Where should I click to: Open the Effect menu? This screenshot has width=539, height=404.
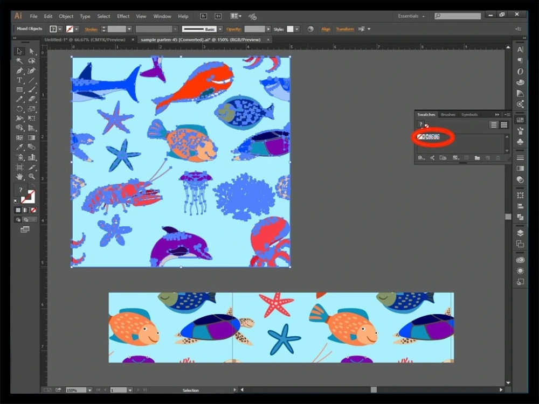click(x=123, y=16)
